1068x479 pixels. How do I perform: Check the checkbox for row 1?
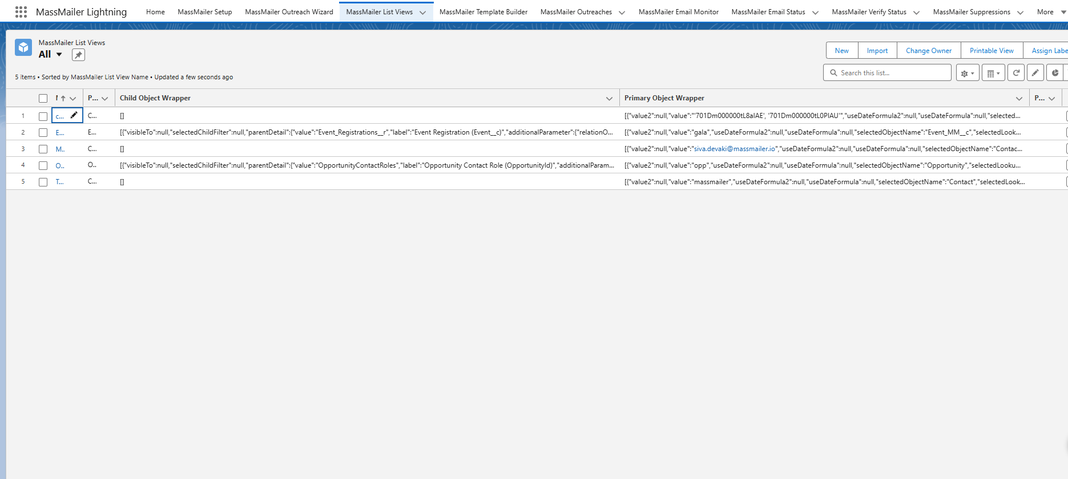[43, 116]
